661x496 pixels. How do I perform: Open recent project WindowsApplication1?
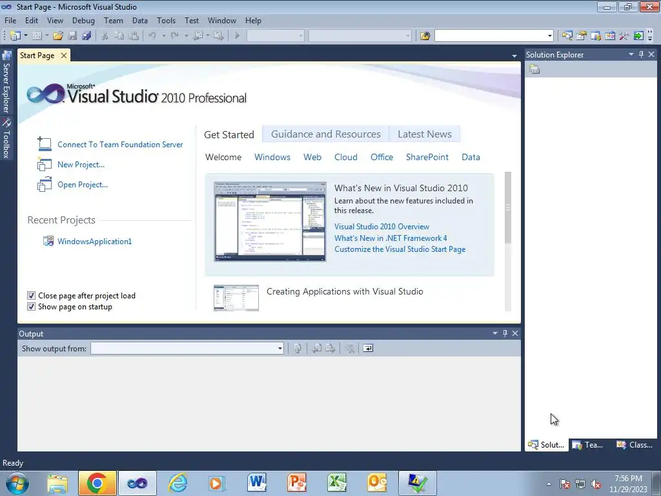(x=94, y=242)
